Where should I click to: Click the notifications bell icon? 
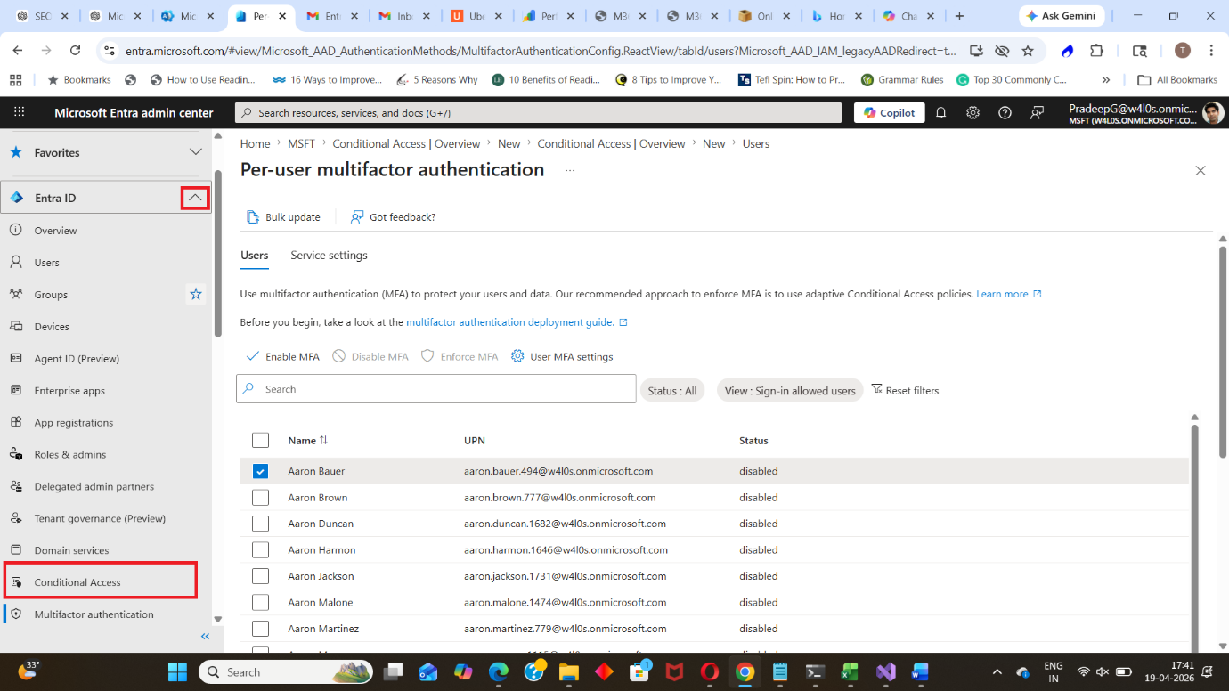[x=940, y=113]
